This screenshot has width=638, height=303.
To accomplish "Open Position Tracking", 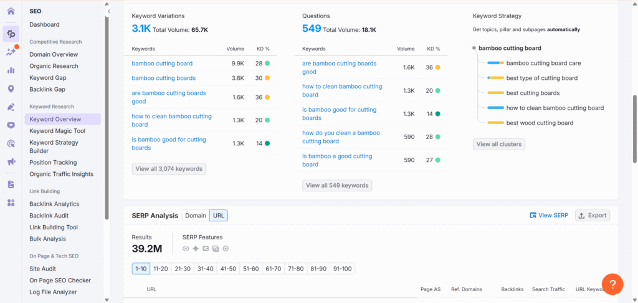I will [53, 162].
